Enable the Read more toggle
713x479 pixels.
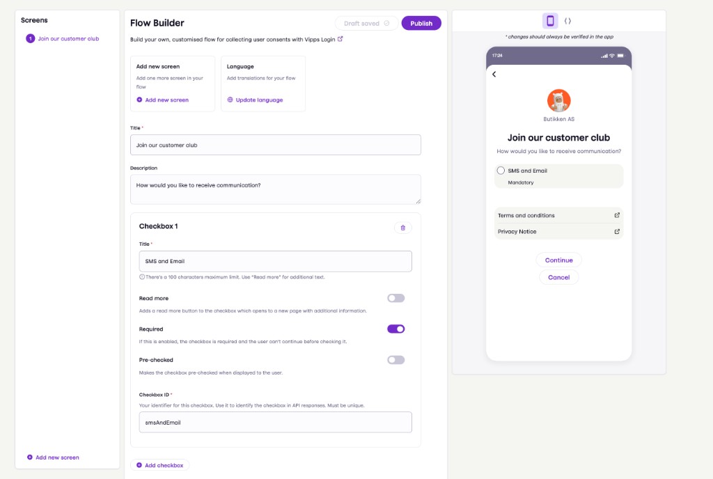click(x=395, y=297)
